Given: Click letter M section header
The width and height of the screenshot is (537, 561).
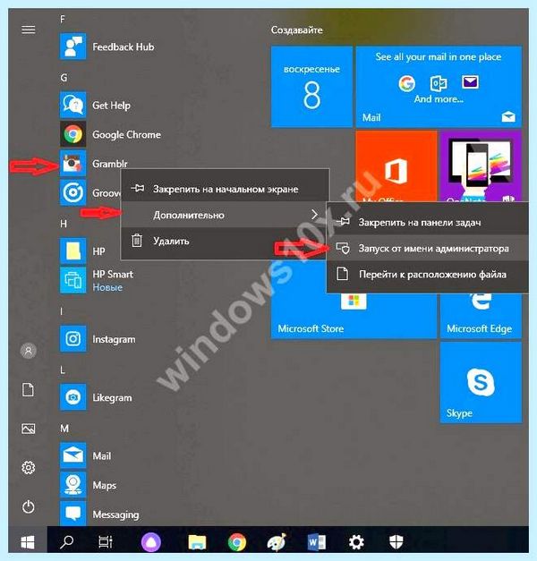Looking at the screenshot, I should (64, 428).
